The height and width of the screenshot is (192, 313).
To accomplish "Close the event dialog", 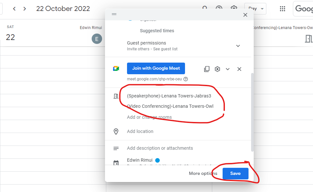I will click(x=245, y=15).
